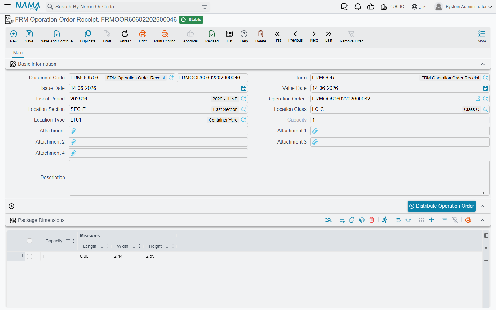The height and width of the screenshot is (310, 496).
Task: Select the Length cell 6.06
Action: point(95,256)
